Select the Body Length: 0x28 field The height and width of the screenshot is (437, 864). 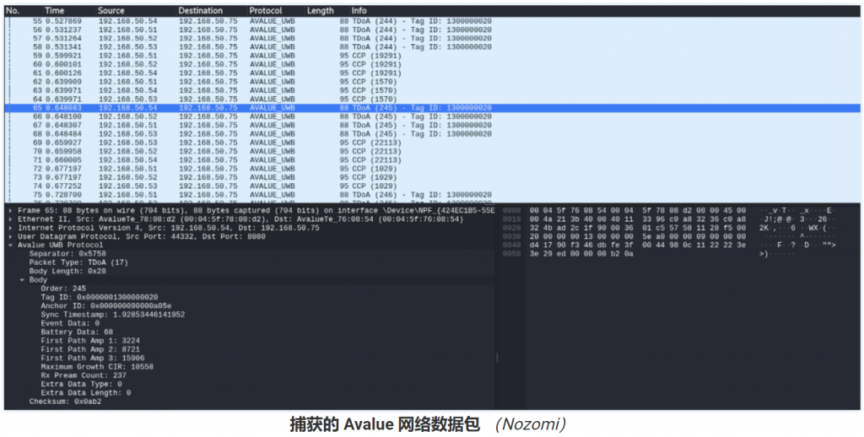pyautogui.click(x=67, y=271)
